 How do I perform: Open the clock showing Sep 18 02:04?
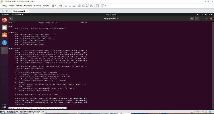[x=110, y=14]
